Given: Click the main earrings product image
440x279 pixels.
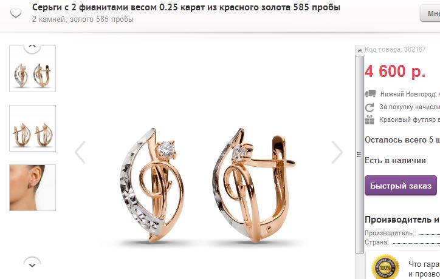Looking at the screenshot, I should [208, 185].
